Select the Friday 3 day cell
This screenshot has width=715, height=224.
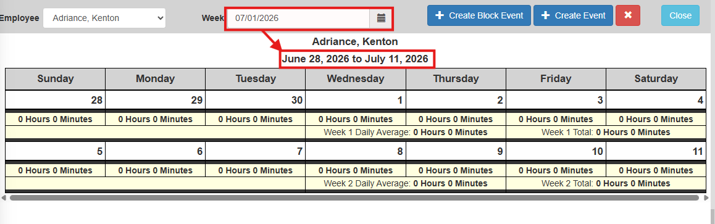click(556, 100)
